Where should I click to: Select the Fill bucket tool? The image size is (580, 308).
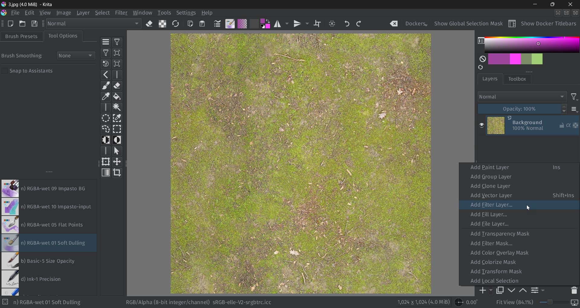117,97
